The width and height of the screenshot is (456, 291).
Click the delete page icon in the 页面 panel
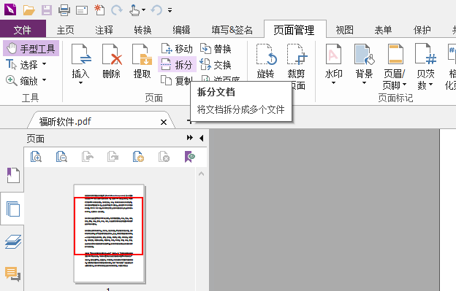click(x=164, y=157)
